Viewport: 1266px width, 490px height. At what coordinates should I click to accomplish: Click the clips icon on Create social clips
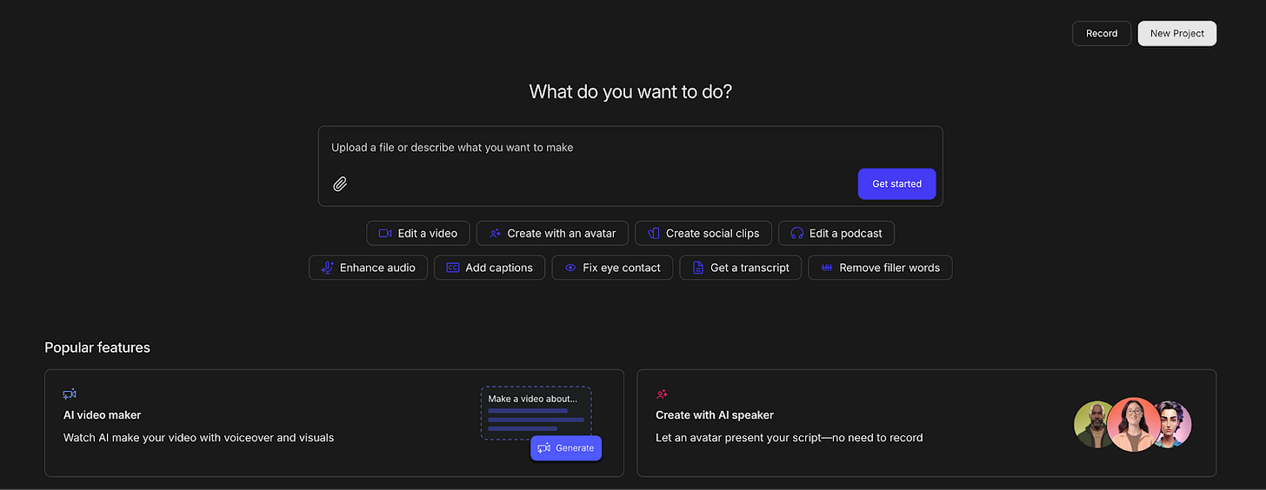653,233
